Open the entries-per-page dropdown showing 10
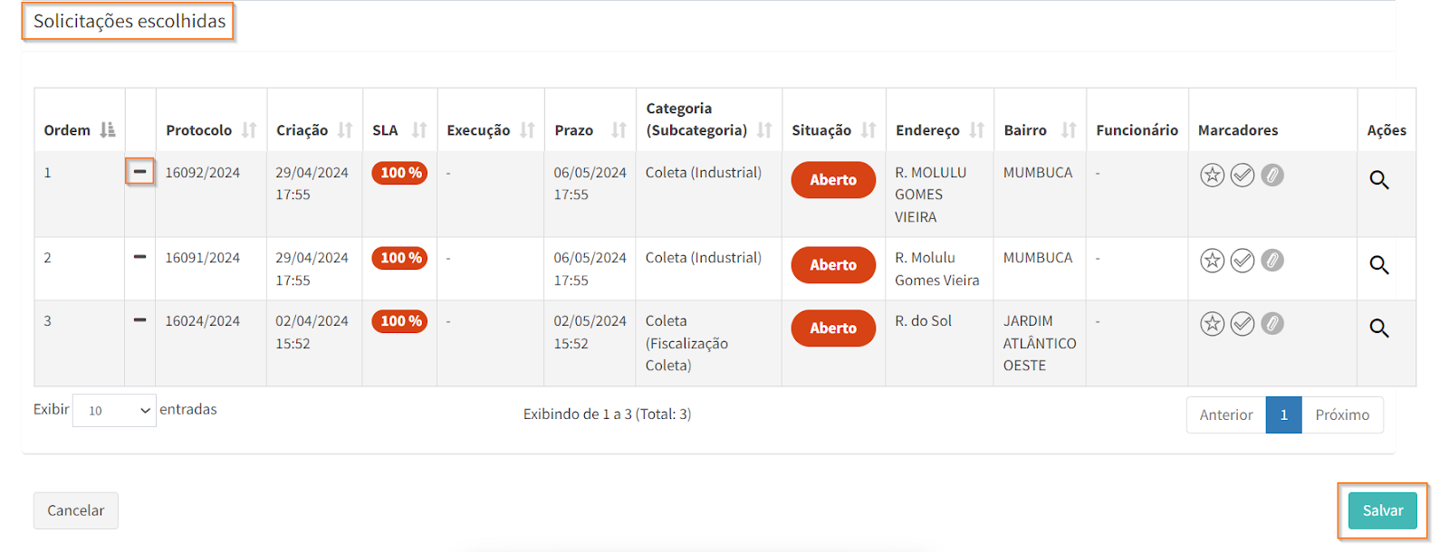The height and width of the screenshot is (552, 1449). pos(114,411)
